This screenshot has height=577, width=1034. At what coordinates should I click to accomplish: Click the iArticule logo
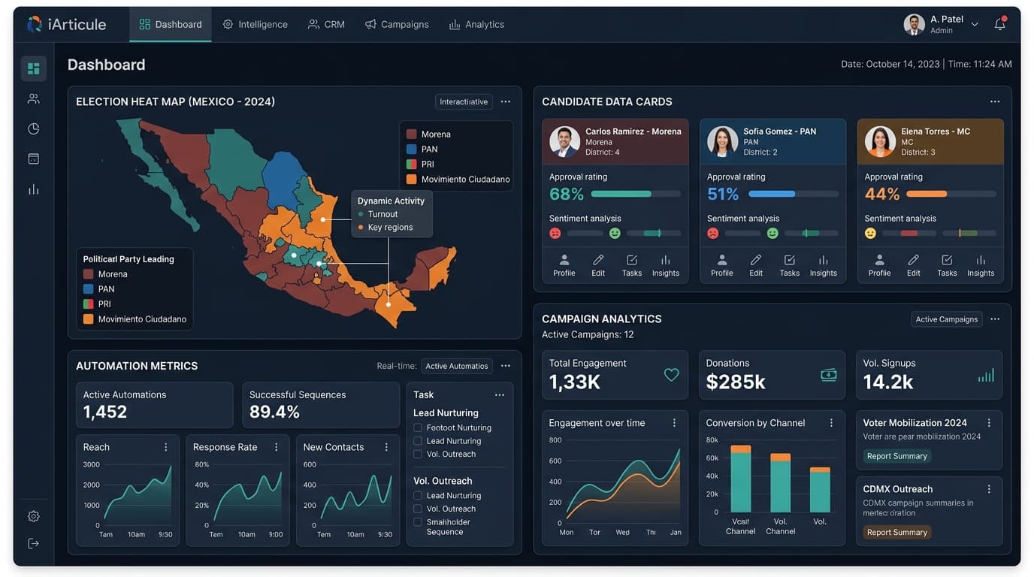click(67, 24)
